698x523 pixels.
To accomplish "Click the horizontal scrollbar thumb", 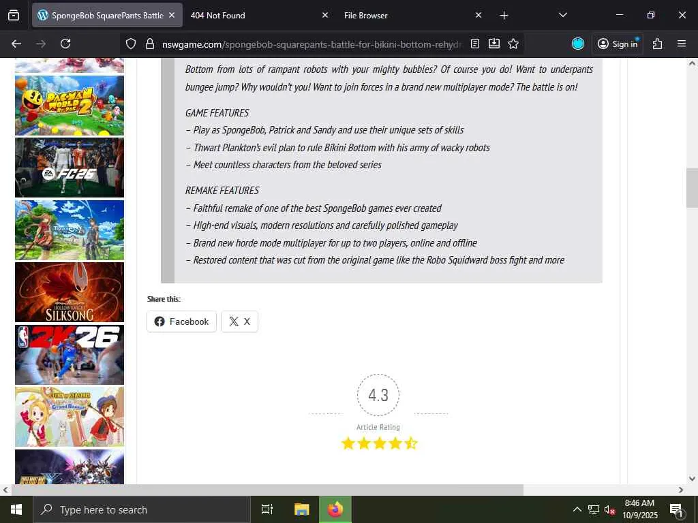I will [x=267, y=490].
